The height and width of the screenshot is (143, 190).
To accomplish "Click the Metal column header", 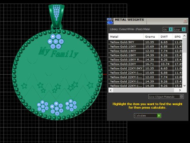I will click(126, 37).
